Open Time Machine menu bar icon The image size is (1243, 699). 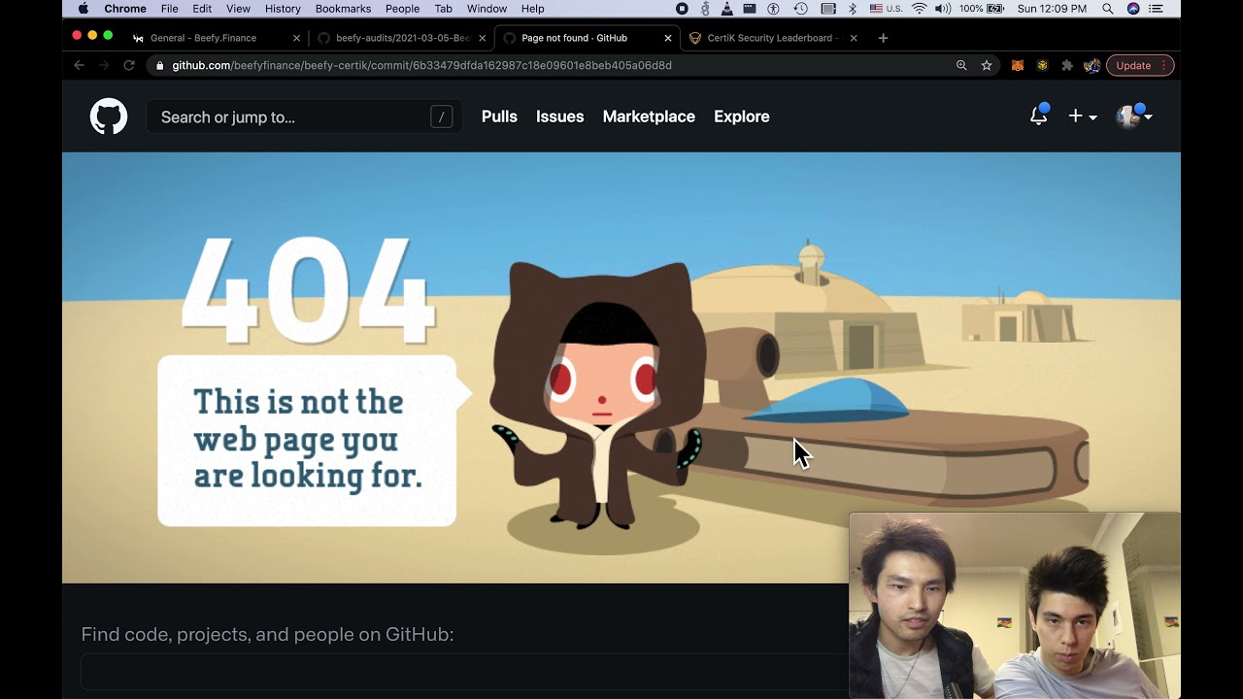tap(800, 9)
